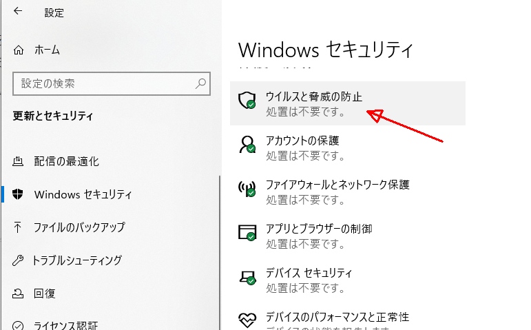Click the house icon beside ホーム

(x=19, y=50)
